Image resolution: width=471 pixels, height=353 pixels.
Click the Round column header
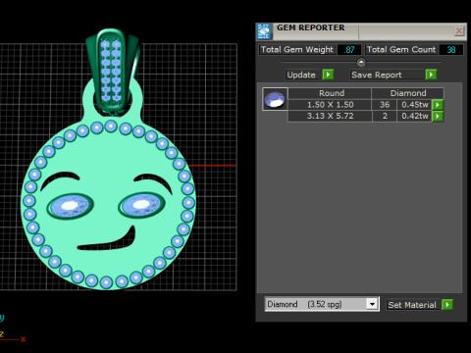330,93
